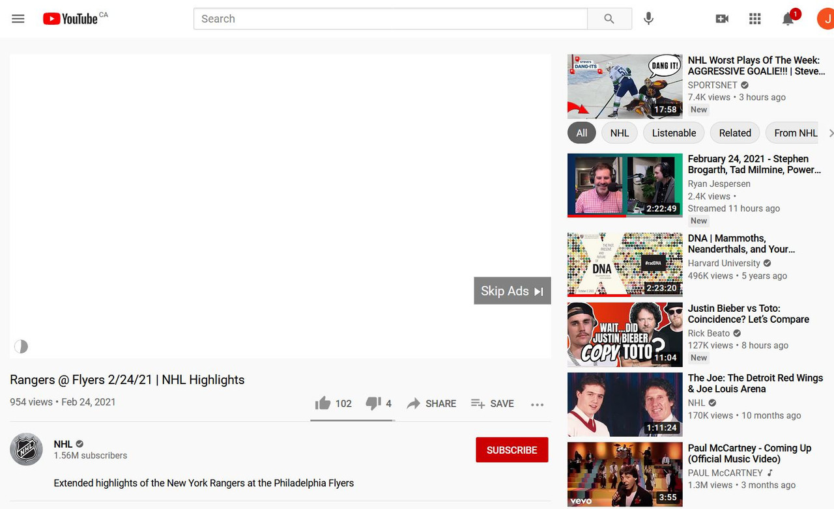Image resolution: width=834 pixels, height=509 pixels.
Task: Select the NHL filter chip
Action: 620,133
